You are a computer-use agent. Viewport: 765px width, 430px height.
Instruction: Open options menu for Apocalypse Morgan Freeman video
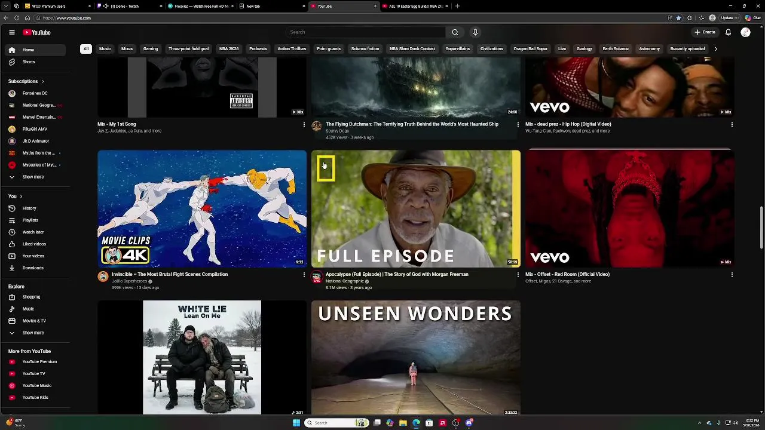tap(518, 275)
